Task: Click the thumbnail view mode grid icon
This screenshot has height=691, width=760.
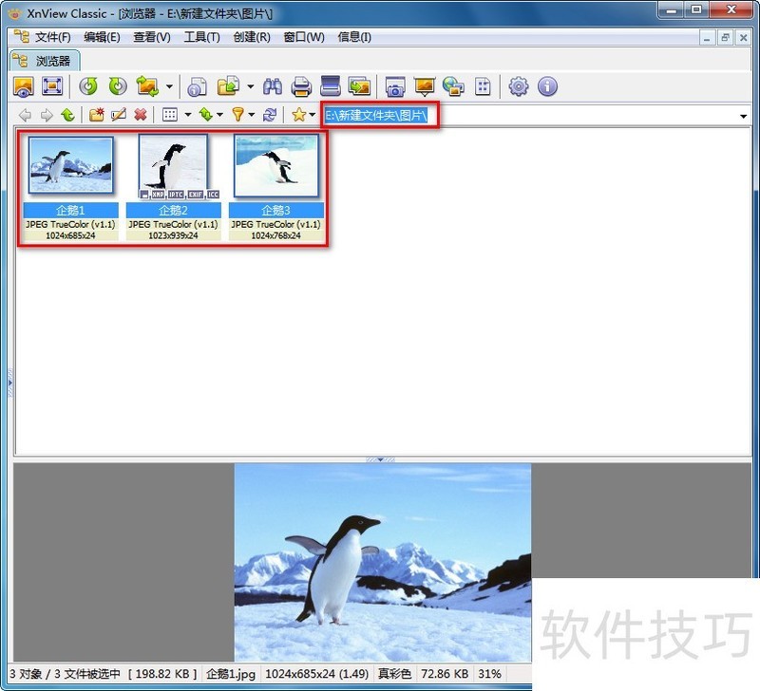Action: tap(170, 115)
